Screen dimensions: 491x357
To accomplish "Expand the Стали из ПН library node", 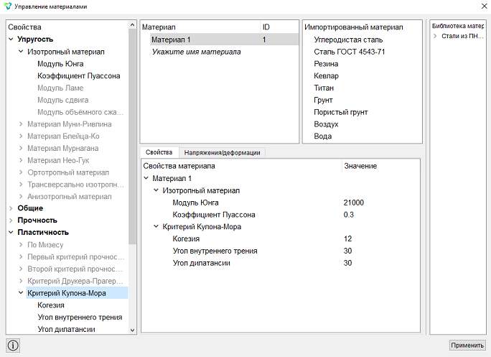I will click(435, 36).
